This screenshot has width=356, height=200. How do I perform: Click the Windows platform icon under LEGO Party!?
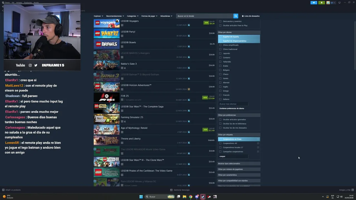click(122, 36)
